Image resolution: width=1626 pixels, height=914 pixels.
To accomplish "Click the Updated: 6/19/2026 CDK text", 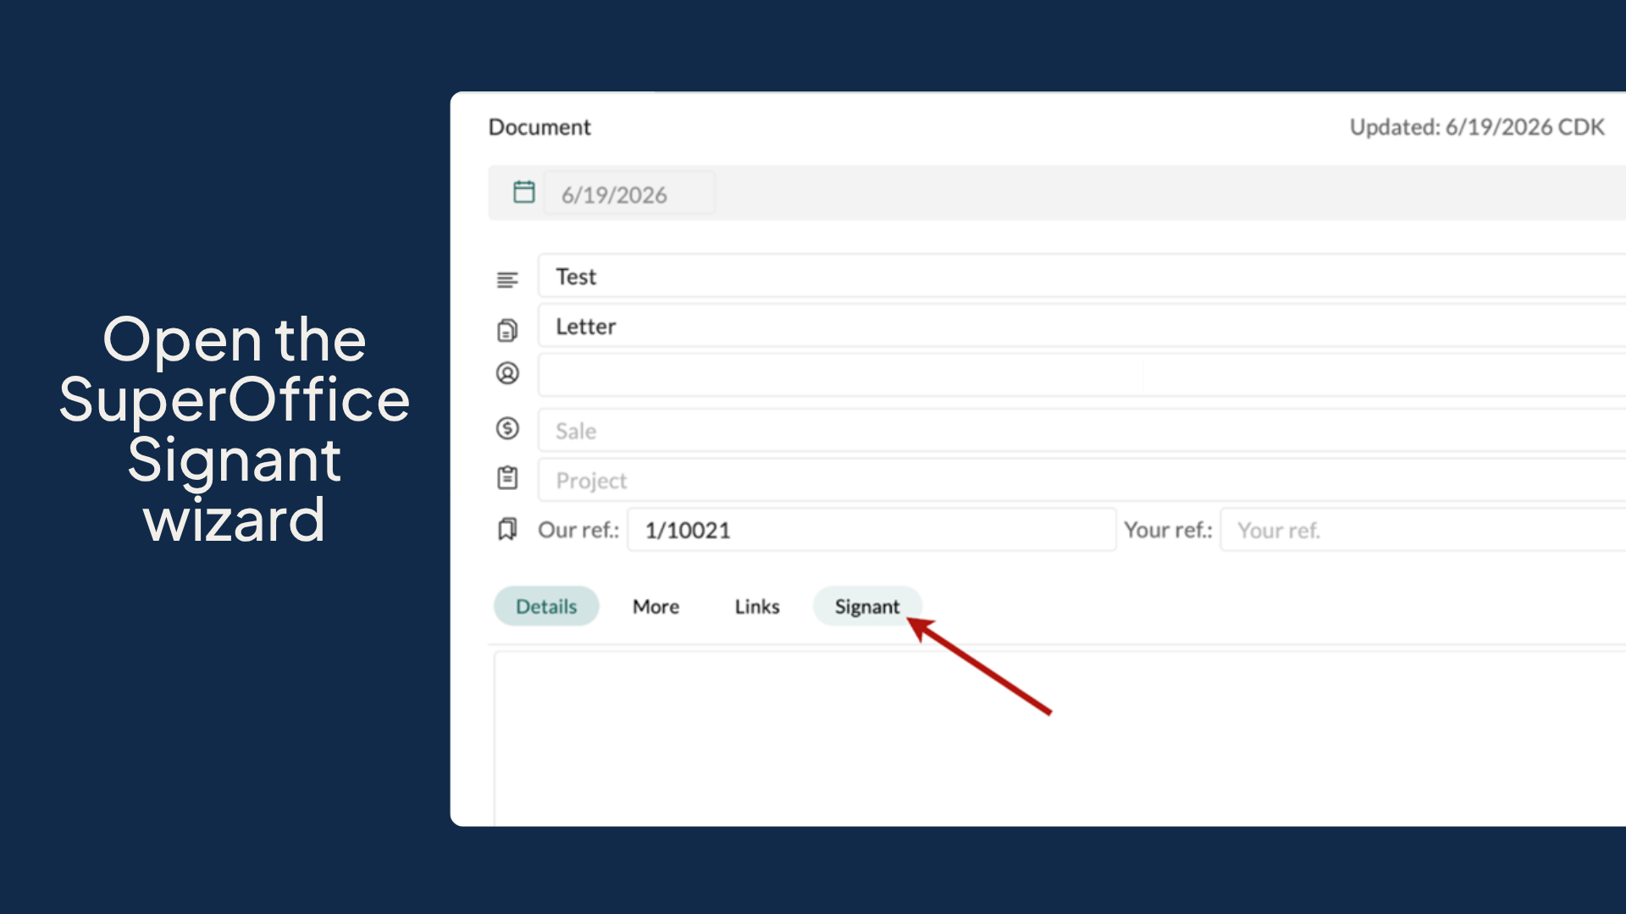I will pyautogui.click(x=1477, y=127).
